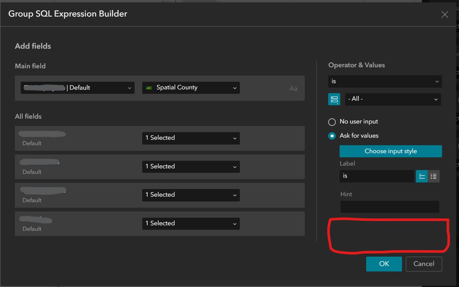Click the Cancel button
The image size is (459, 287).
(423, 264)
